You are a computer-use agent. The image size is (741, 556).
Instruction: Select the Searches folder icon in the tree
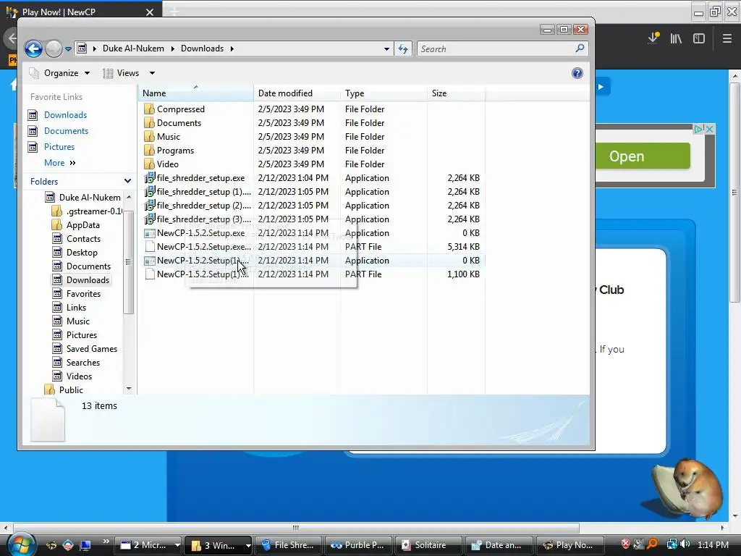[x=57, y=362]
